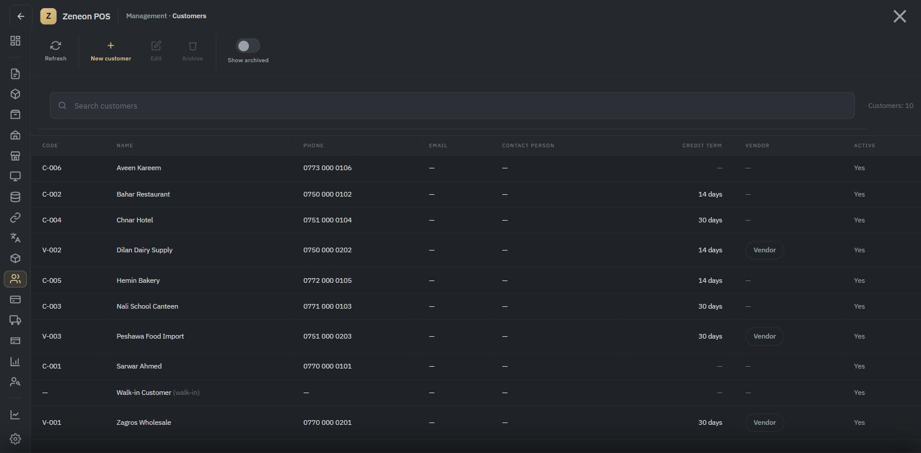The height and width of the screenshot is (453, 921).
Task: Select the Chnar Hotel customer name
Action: (135, 220)
